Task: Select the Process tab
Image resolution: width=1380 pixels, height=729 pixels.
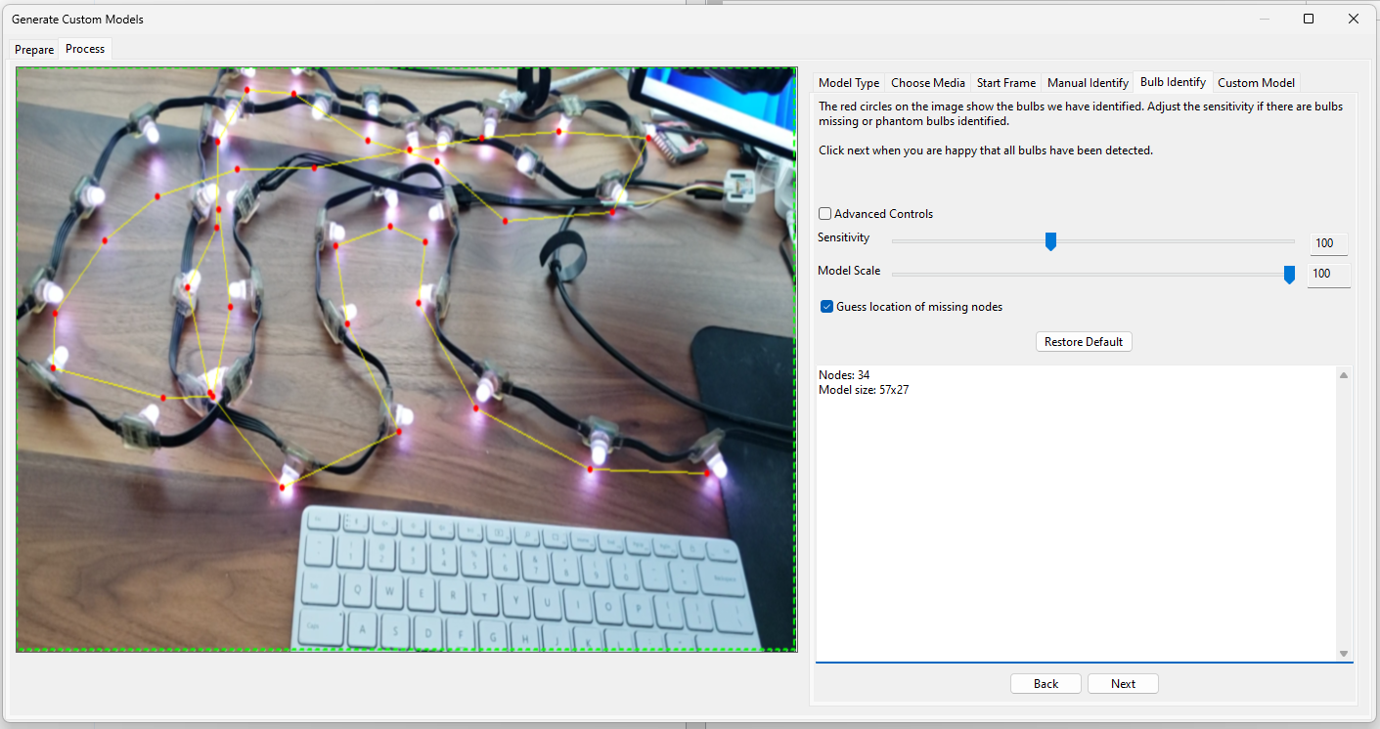Action: (84, 49)
